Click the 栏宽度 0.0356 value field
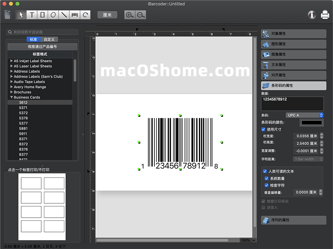Screen dimensions: 333x249 click(x=306, y=136)
